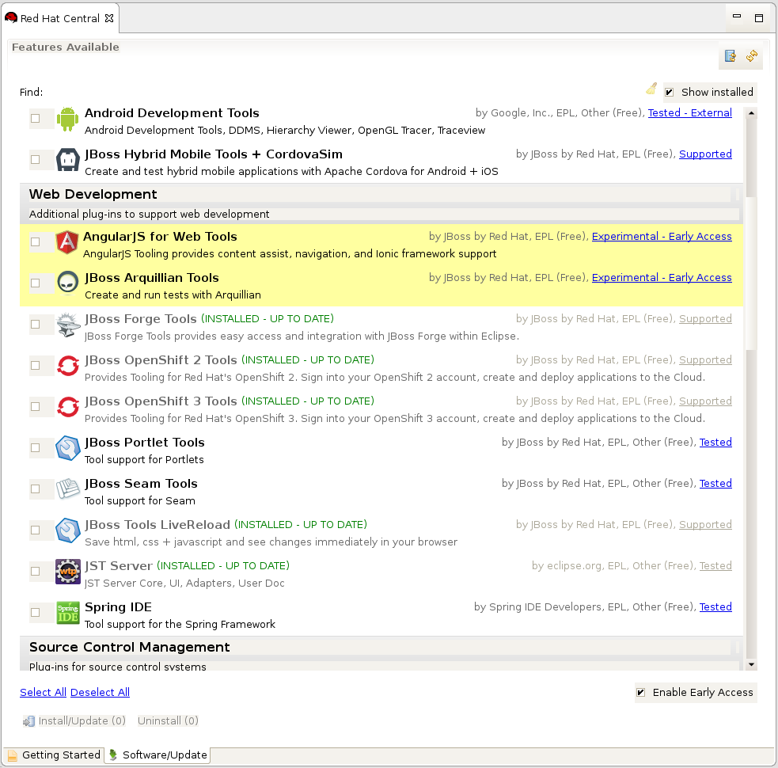
Task: Check the JBoss Portlet Tools checkbox
Action: pyautogui.click(x=36, y=448)
